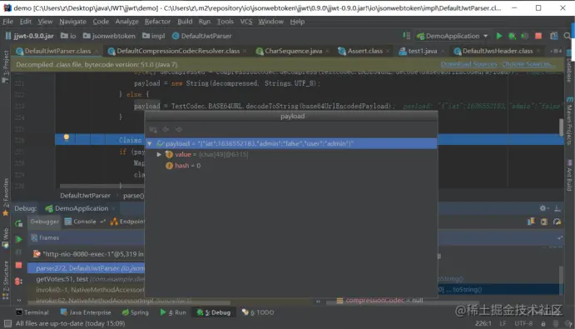Image resolution: width=575 pixels, height=329 pixels.
Task: Open the 6: TODO tool window
Action: coord(258,312)
